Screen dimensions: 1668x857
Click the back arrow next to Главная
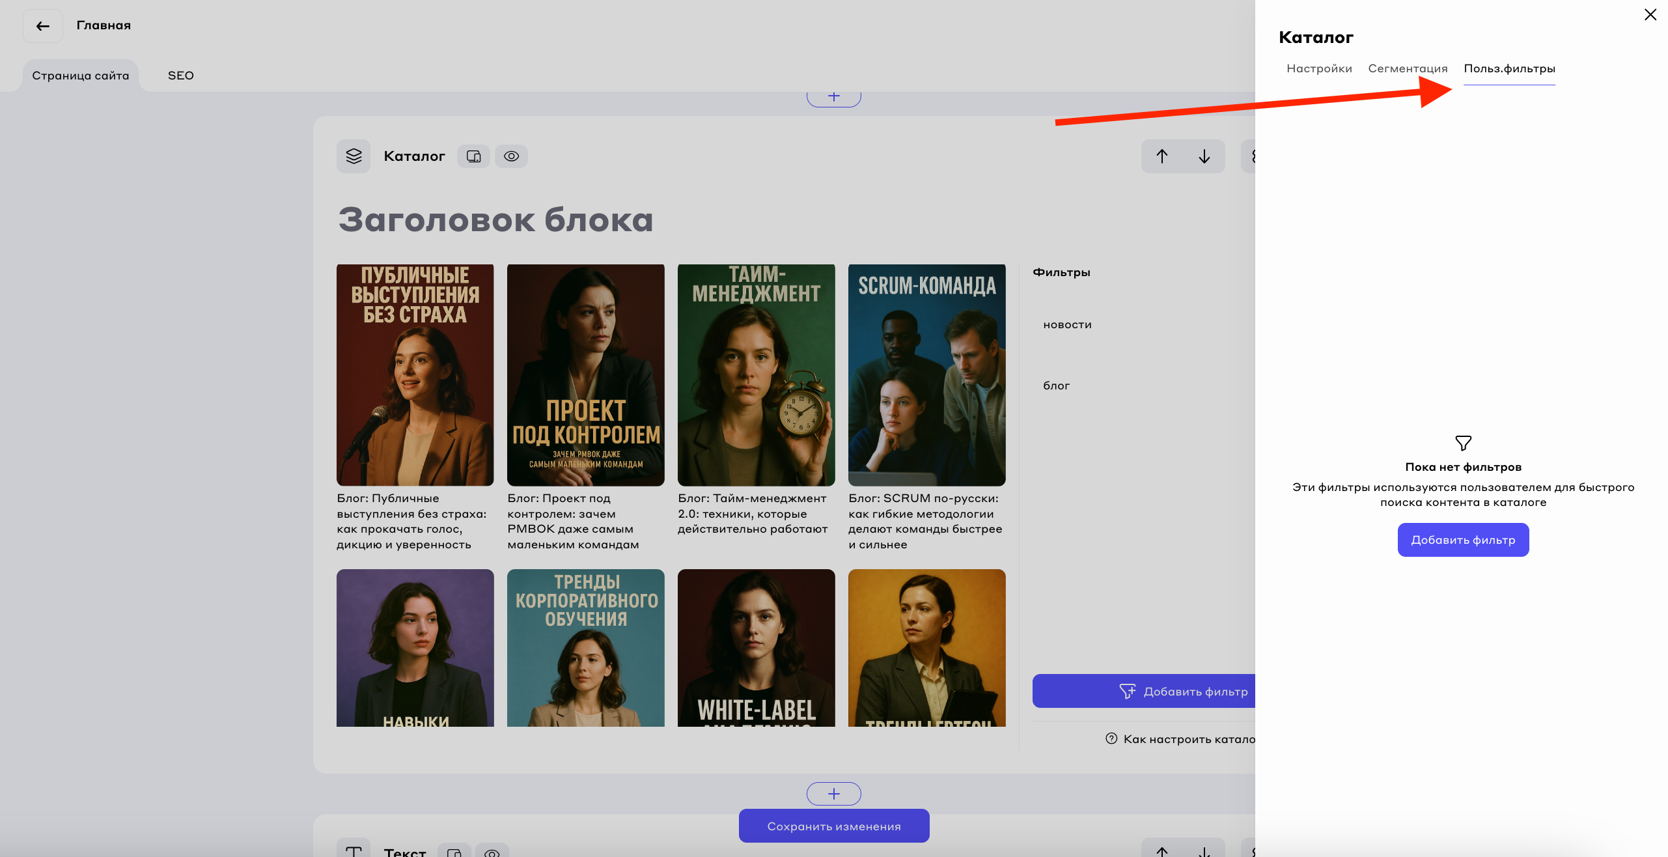point(43,26)
